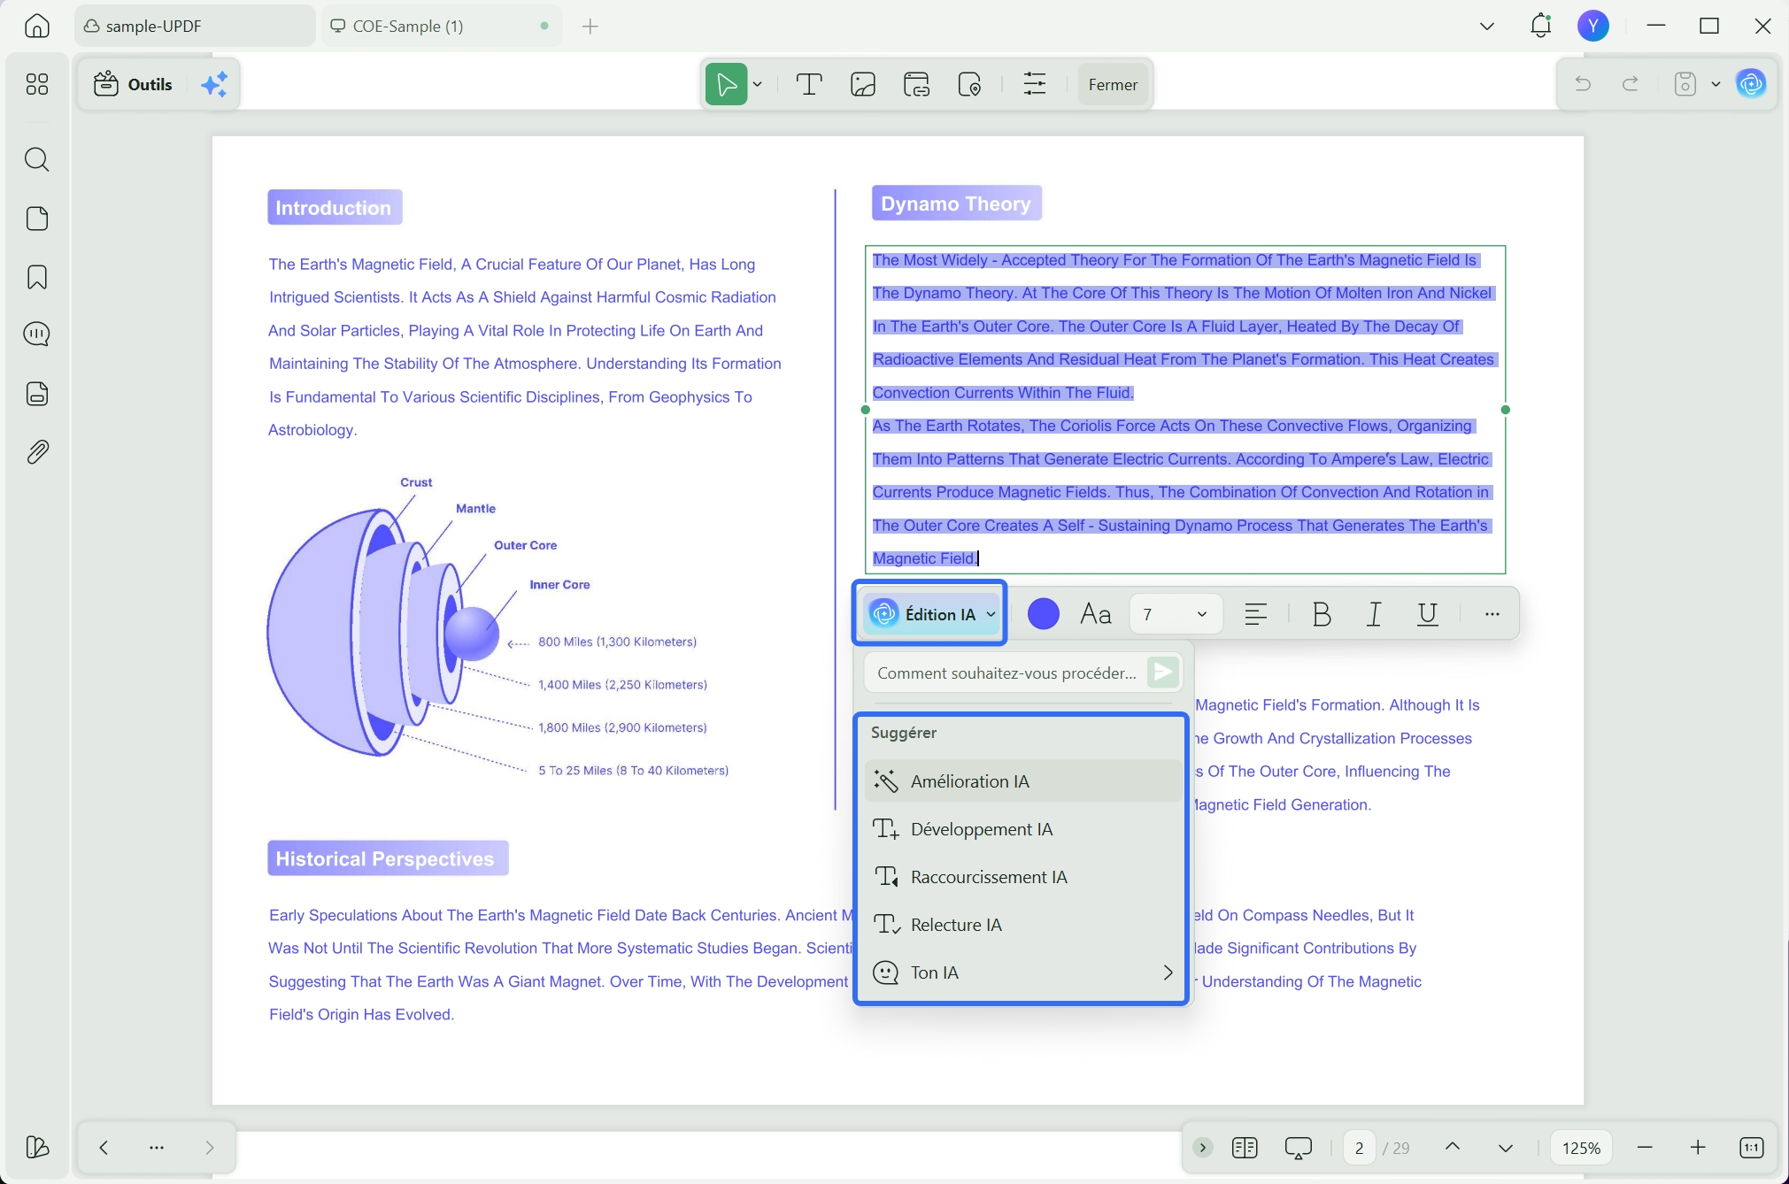This screenshot has width=1789, height=1184.
Task: Click the Text edit tool icon
Action: [809, 84]
